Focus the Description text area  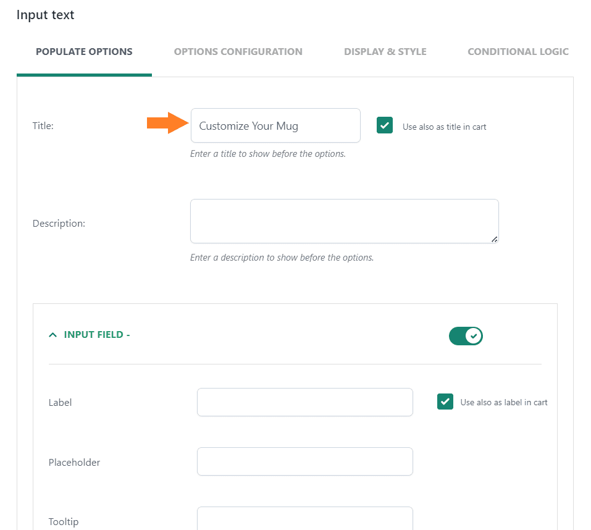pos(345,221)
